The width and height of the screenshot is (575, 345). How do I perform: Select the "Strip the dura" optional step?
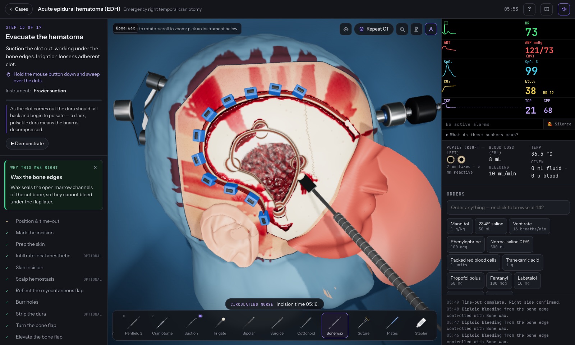pos(54,314)
